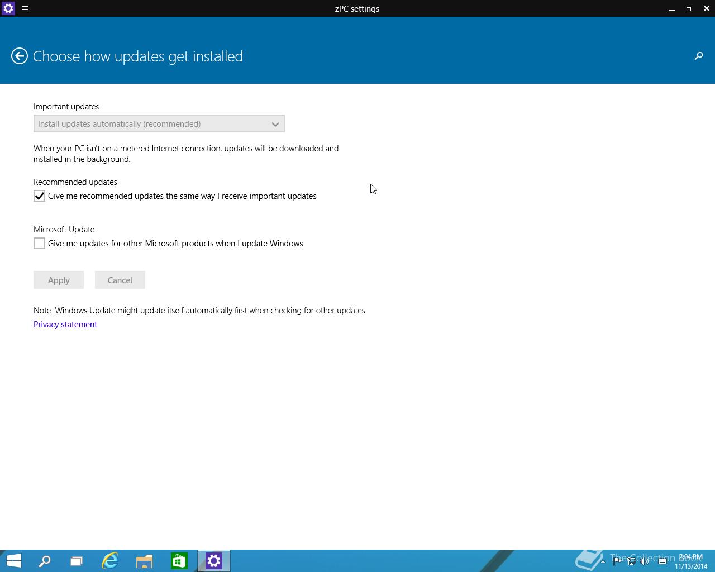Open File Explorer from taskbar
The width and height of the screenshot is (715, 572).
point(144,561)
